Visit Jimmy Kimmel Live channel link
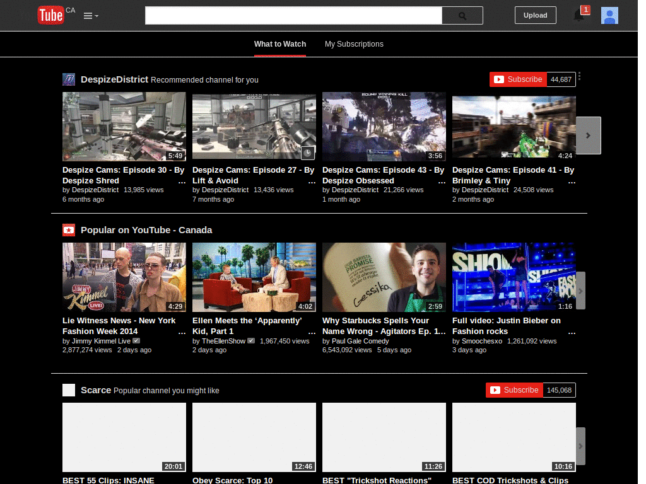646x484 pixels. click(x=101, y=341)
